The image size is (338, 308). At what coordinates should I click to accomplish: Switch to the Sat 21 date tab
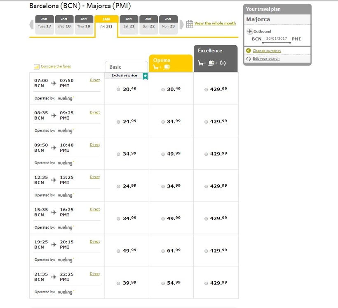129,25
